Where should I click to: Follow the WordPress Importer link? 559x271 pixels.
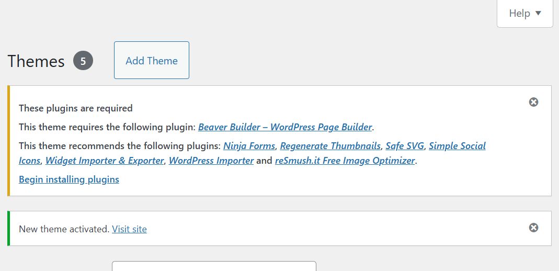point(211,161)
